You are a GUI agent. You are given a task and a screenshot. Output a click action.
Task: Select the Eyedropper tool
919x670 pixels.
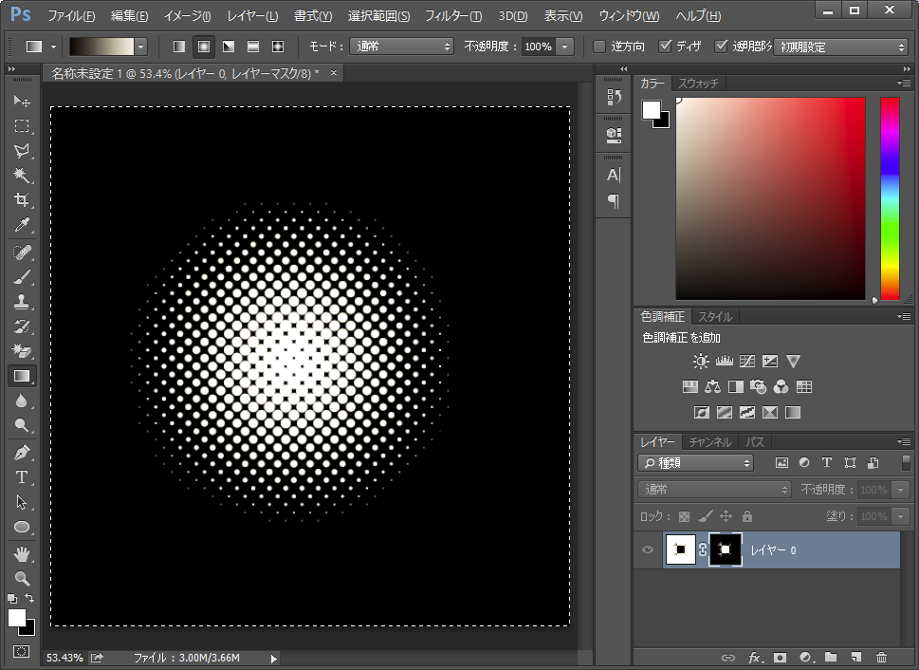[x=21, y=226]
